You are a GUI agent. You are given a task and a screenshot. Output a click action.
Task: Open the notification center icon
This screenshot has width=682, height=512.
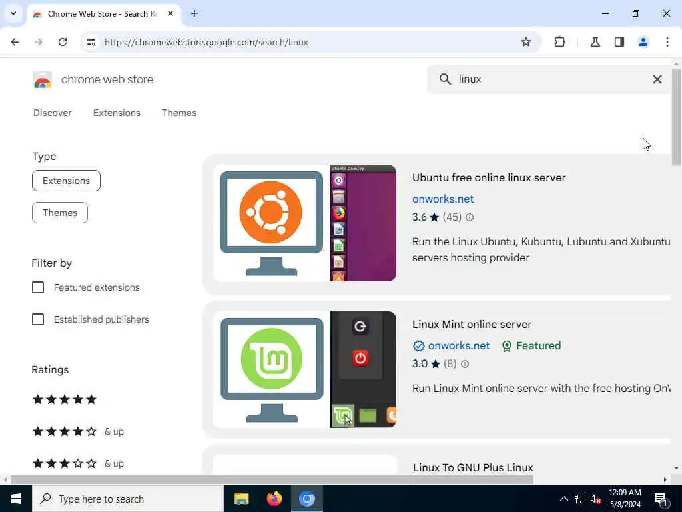coord(661,499)
